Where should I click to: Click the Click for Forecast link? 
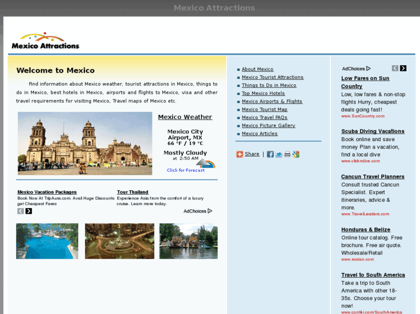[x=185, y=170]
